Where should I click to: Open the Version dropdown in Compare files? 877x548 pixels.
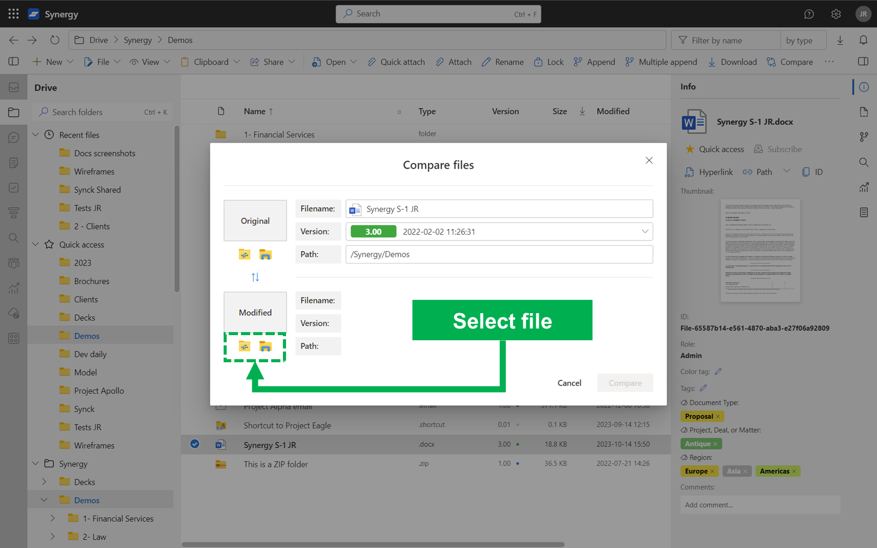[x=645, y=231]
